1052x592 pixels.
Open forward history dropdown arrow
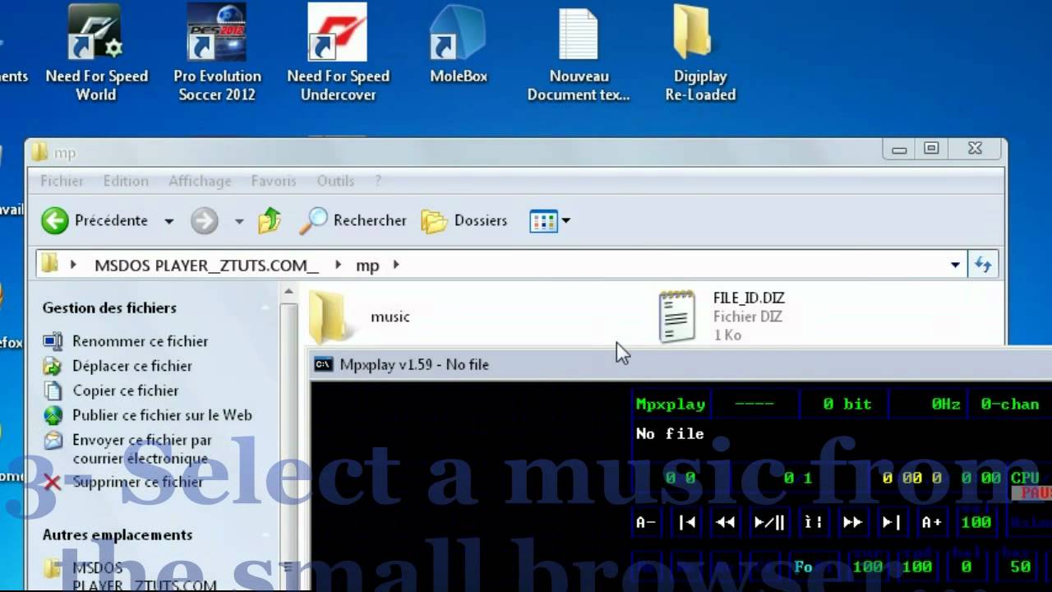coord(239,221)
